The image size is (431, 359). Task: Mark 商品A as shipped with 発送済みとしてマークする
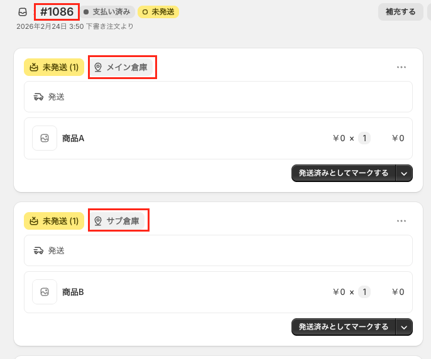[343, 173]
